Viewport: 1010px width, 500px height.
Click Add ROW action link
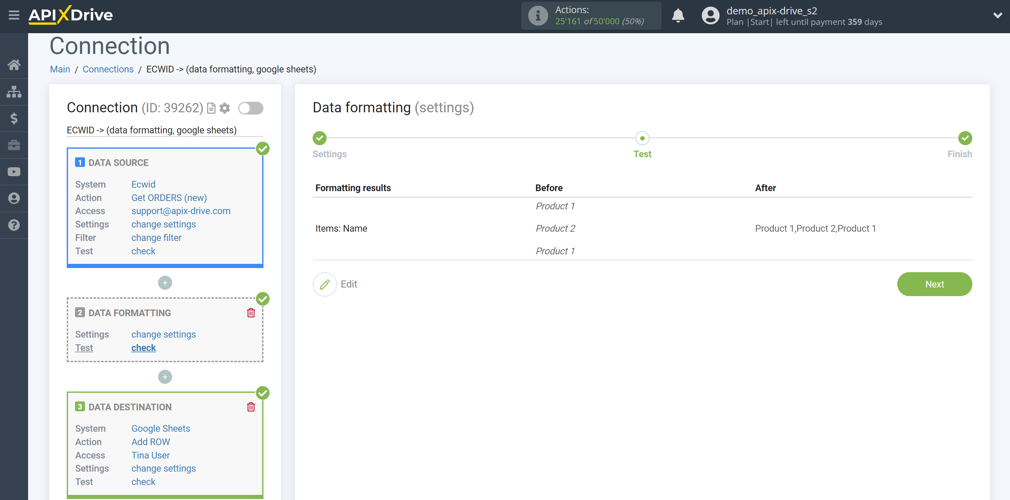click(151, 442)
